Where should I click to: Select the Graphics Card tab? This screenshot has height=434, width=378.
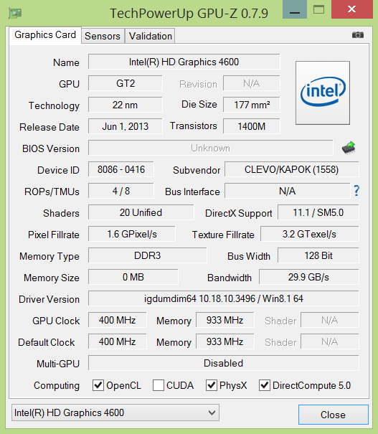coord(45,35)
